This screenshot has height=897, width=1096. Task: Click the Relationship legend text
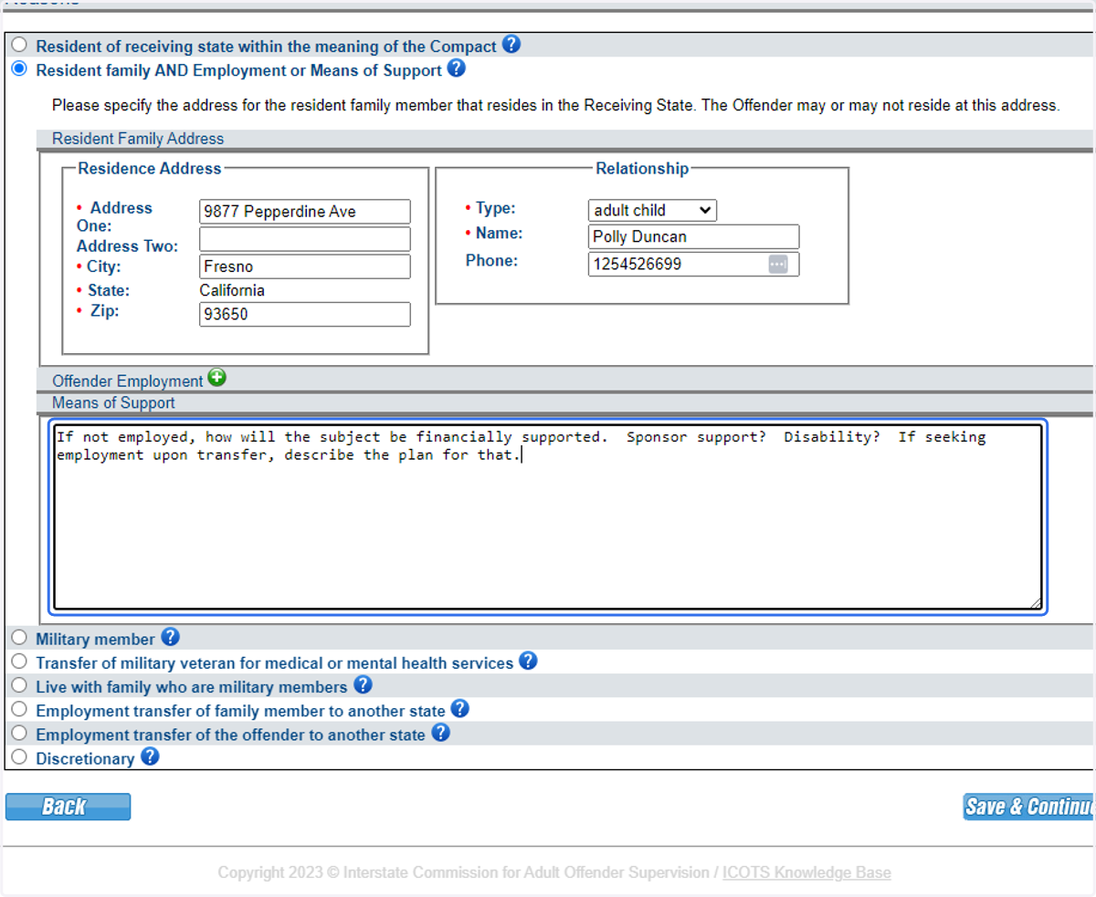point(642,168)
